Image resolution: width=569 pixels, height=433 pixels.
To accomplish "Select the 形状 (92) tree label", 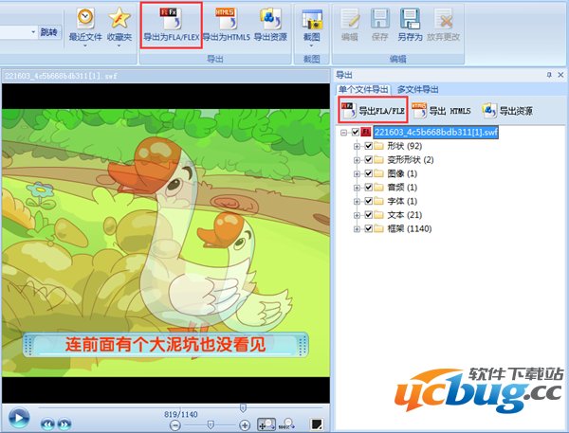I will click(x=404, y=146).
